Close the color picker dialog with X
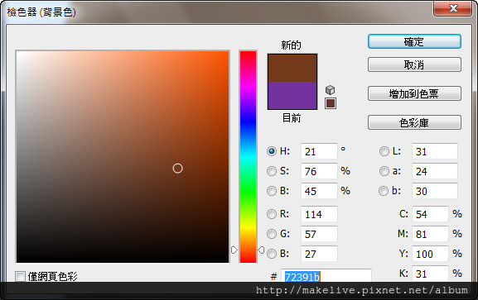This screenshot has height=300, width=478. [453, 8]
